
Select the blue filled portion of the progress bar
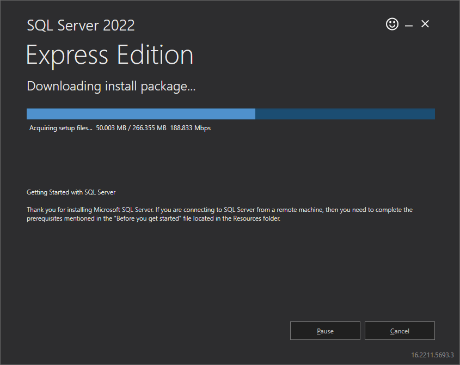(140, 114)
